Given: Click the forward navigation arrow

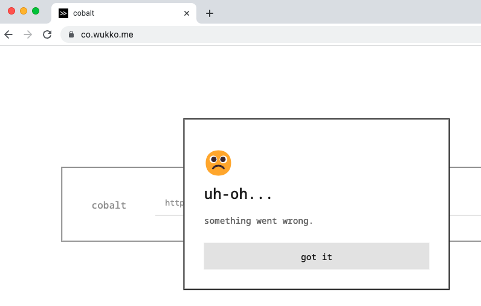Looking at the screenshot, I should pos(28,34).
